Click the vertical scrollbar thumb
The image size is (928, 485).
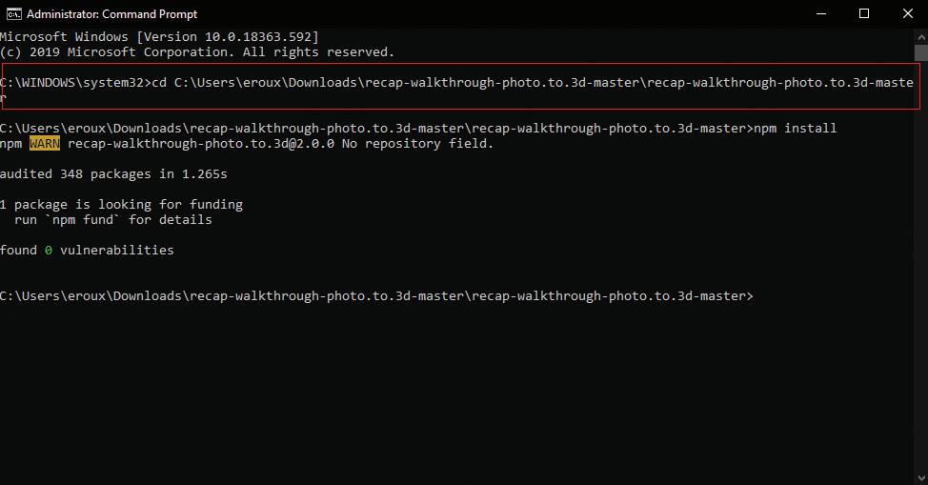pyautogui.click(x=921, y=52)
